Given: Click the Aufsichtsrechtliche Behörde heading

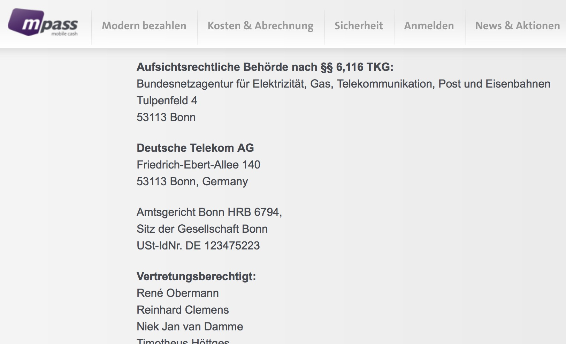Looking at the screenshot, I should (265, 67).
